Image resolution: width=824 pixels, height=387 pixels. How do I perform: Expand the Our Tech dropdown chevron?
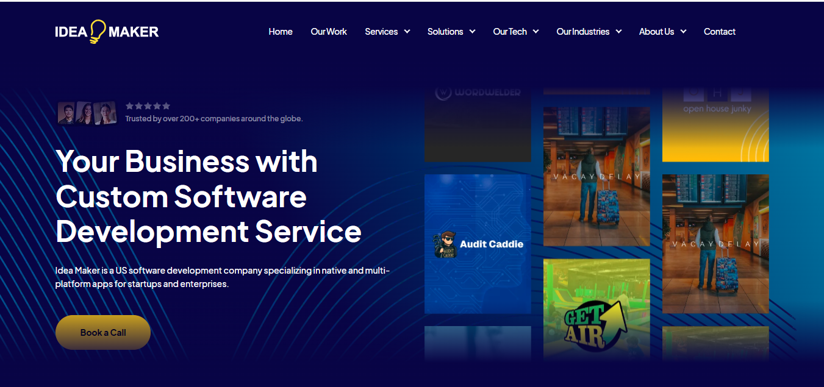click(x=536, y=32)
